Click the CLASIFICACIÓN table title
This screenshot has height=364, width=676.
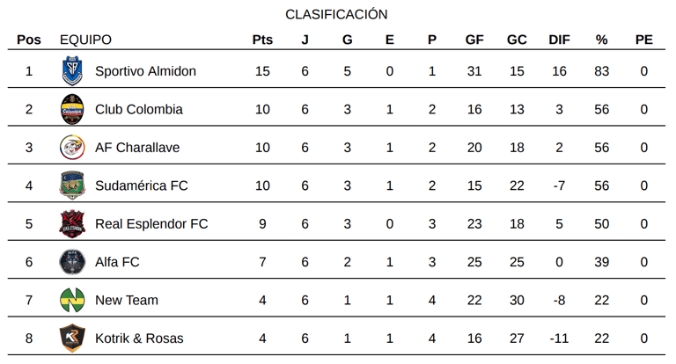tap(336, 14)
